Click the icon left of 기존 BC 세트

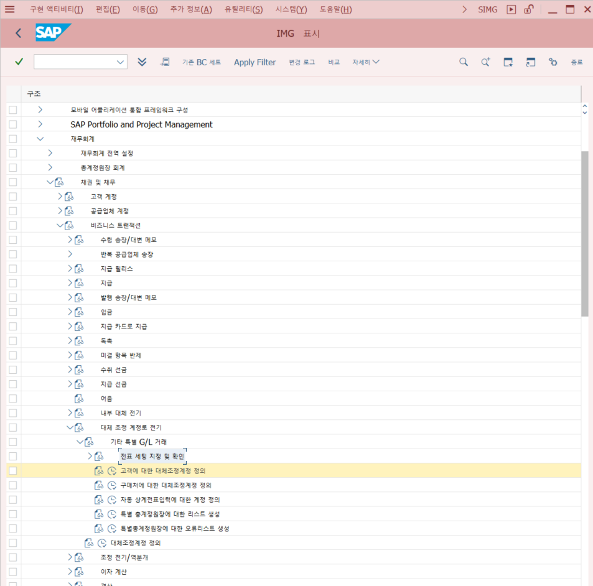[165, 62]
